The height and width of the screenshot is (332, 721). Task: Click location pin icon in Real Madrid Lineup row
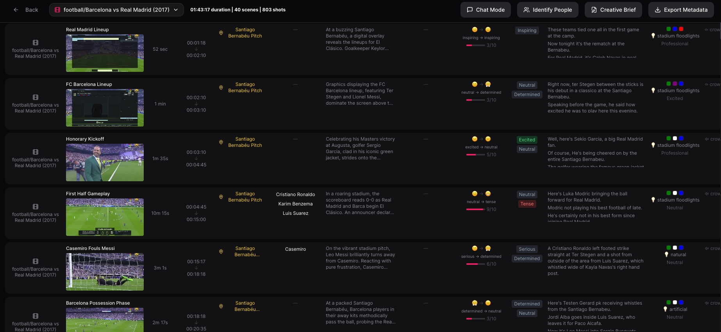(221, 33)
